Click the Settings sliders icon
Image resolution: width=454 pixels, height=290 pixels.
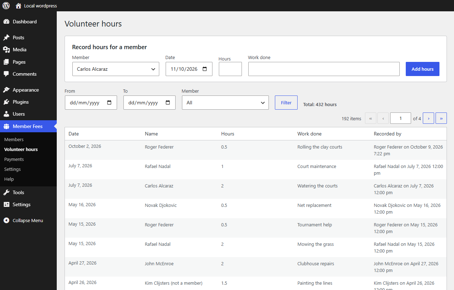pyautogui.click(x=6, y=204)
